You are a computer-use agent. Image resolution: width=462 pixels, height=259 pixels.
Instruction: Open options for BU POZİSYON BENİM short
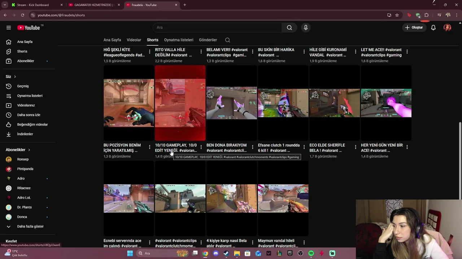click(x=149, y=147)
